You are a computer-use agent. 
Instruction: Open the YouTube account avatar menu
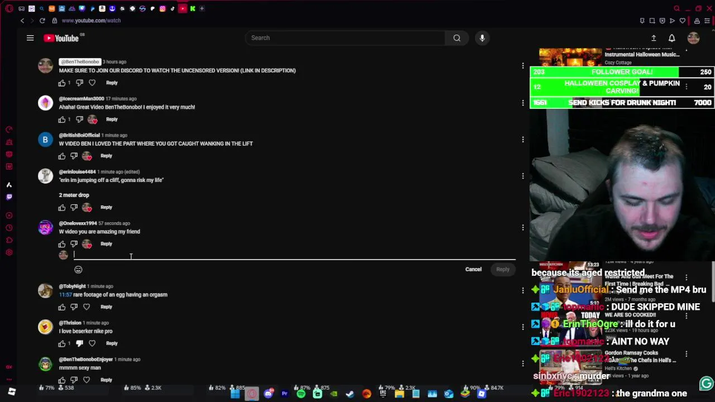tap(693, 38)
